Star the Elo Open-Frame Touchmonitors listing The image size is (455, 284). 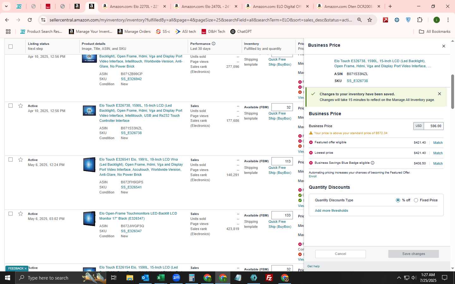pyautogui.click(x=21, y=214)
